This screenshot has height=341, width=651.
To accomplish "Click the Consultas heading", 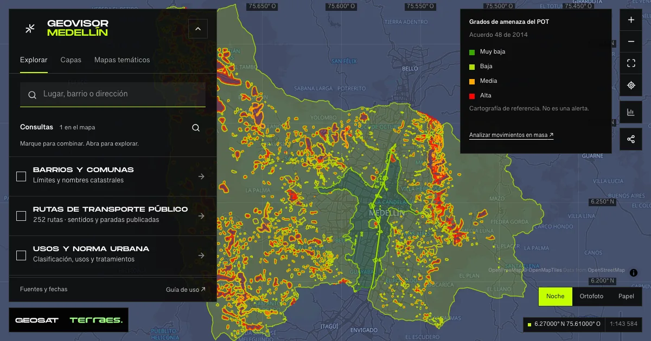I will [x=36, y=127].
